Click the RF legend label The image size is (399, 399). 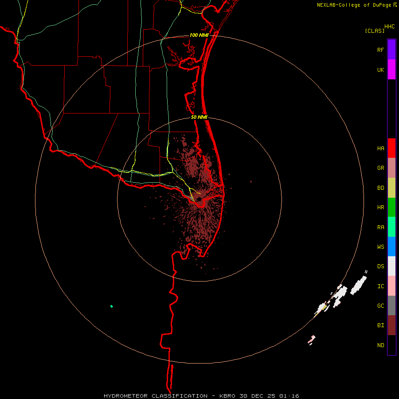point(380,50)
